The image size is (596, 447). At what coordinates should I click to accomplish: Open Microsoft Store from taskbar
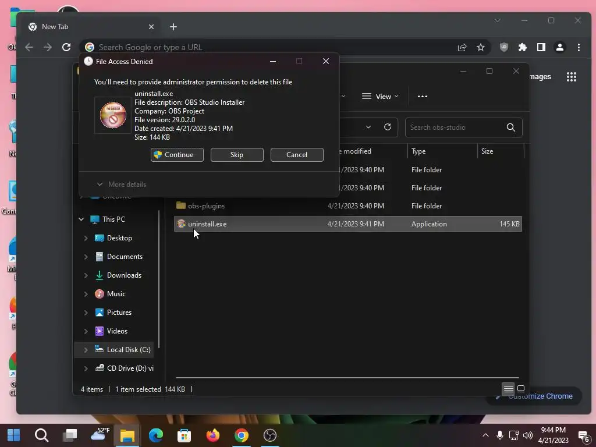[x=185, y=435]
